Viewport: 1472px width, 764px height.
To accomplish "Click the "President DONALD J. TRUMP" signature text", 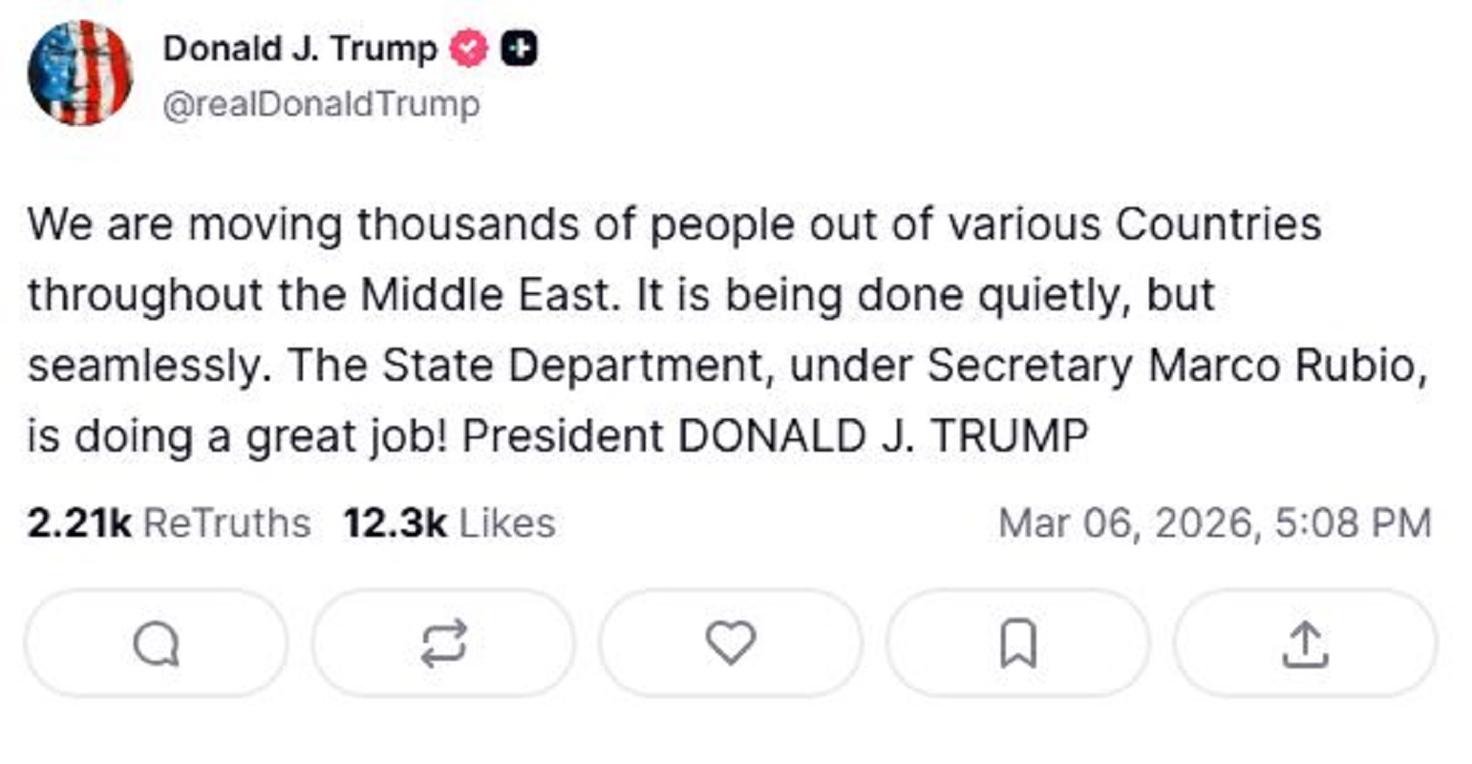I will pyautogui.click(x=775, y=437).
